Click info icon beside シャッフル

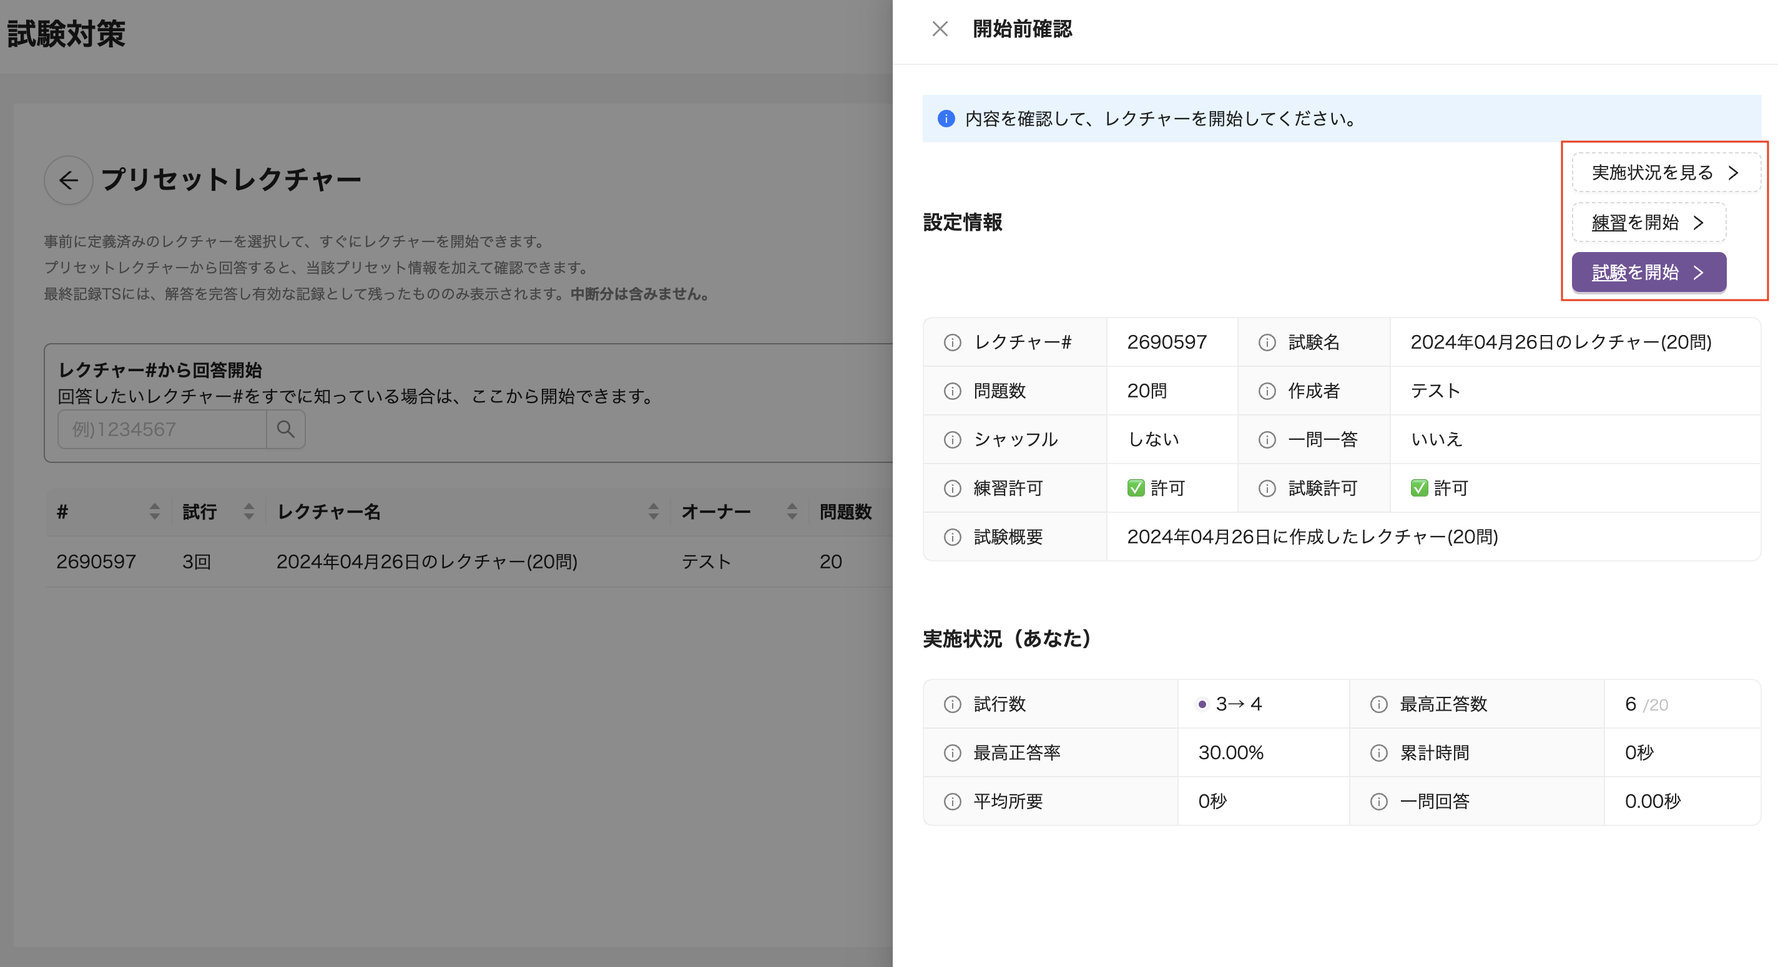(952, 440)
